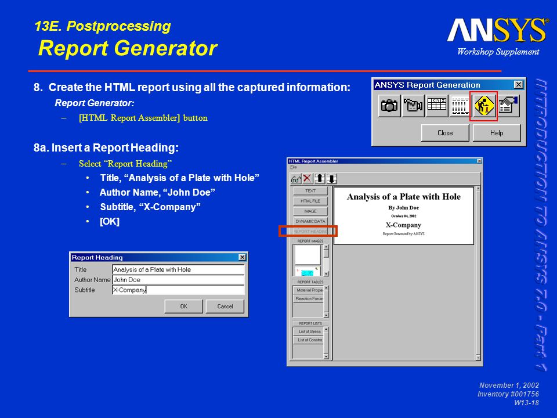
Task: Click 'By John Doe' in the report preview
Action: (x=404, y=208)
